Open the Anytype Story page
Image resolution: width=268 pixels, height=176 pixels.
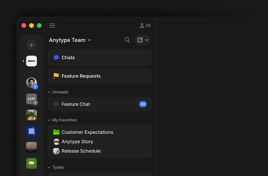coord(100,142)
